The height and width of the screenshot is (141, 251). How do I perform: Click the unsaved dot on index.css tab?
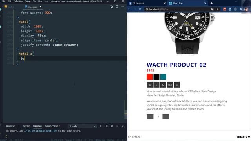click(40, 7)
